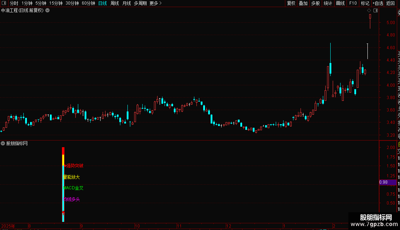
Task: Click the 均线多头 signal label
Action: (72, 199)
